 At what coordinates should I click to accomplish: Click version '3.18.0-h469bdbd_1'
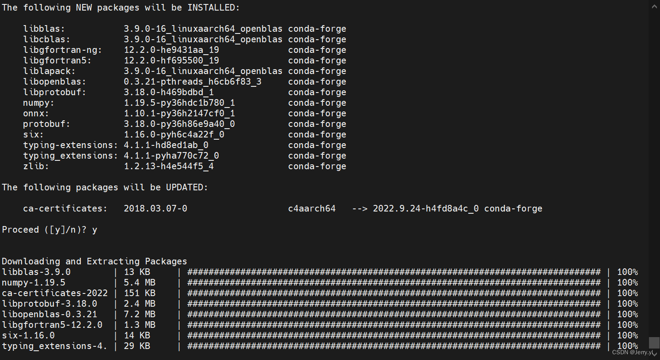click(x=169, y=93)
